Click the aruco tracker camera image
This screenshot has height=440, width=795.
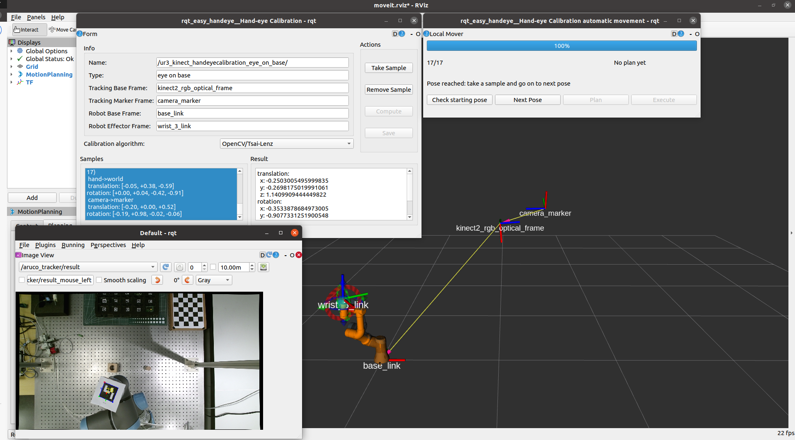point(139,361)
